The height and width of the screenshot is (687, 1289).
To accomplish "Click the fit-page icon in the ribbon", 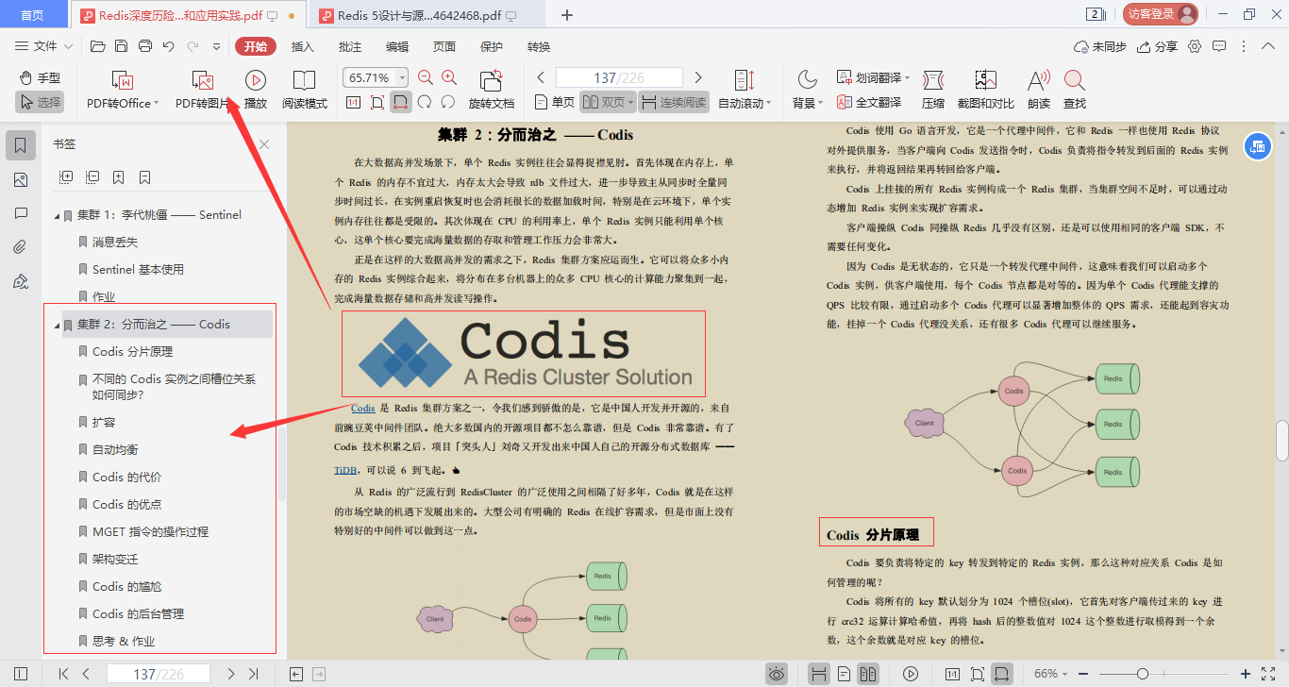I will coord(377,102).
